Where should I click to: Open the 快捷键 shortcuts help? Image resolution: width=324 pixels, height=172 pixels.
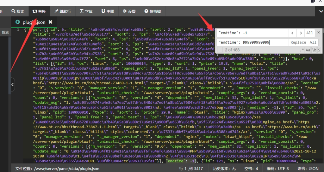153,11
